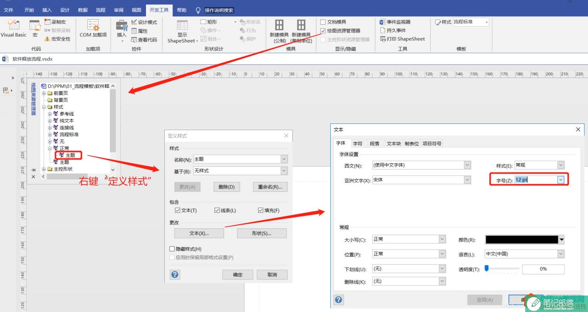The width and height of the screenshot is (588, 312).
Task: Open the 名称(N) style name dropdown
Action: [284, 159]
